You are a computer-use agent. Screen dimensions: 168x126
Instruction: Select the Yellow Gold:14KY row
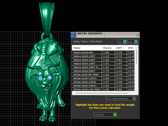pos(103,60)
